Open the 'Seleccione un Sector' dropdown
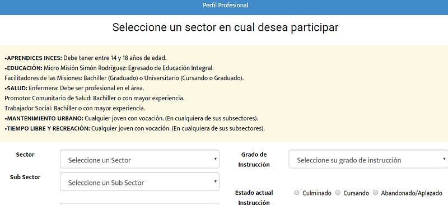Image resolution: width=448 pixels, height=205 pixels. pos(139,159)
